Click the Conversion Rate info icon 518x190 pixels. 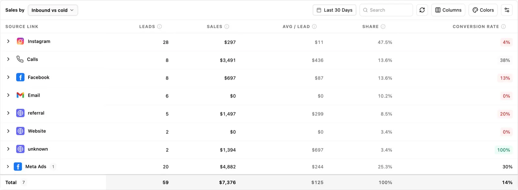pos(503,26)
